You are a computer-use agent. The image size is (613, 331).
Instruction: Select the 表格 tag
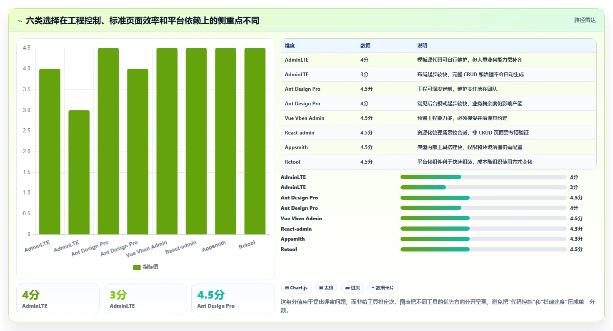[x=326, y=288]
